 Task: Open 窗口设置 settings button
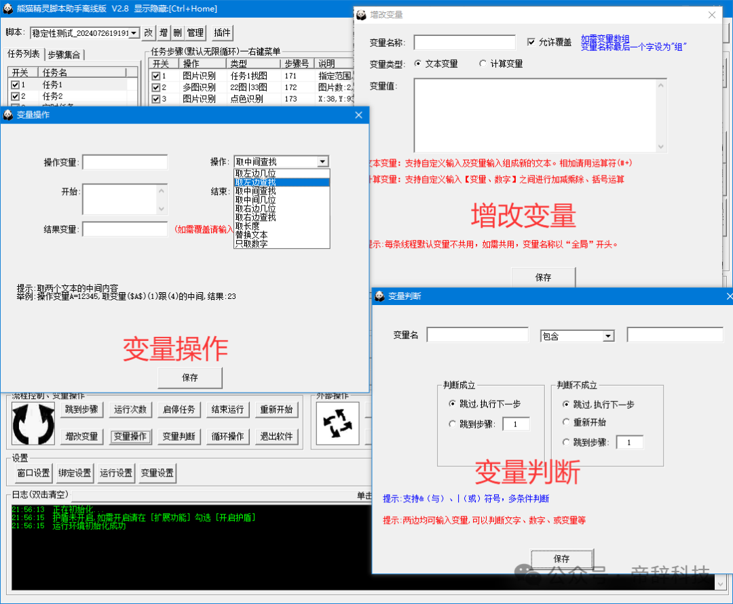point(33,473)
